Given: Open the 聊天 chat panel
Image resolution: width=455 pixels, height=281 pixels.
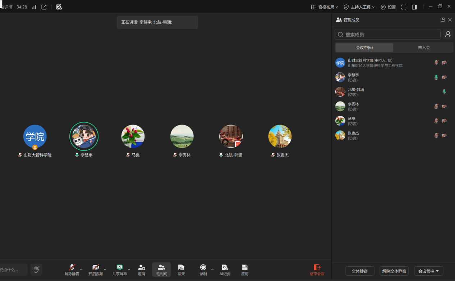Looking at the screenshot, I should (181, 270).
